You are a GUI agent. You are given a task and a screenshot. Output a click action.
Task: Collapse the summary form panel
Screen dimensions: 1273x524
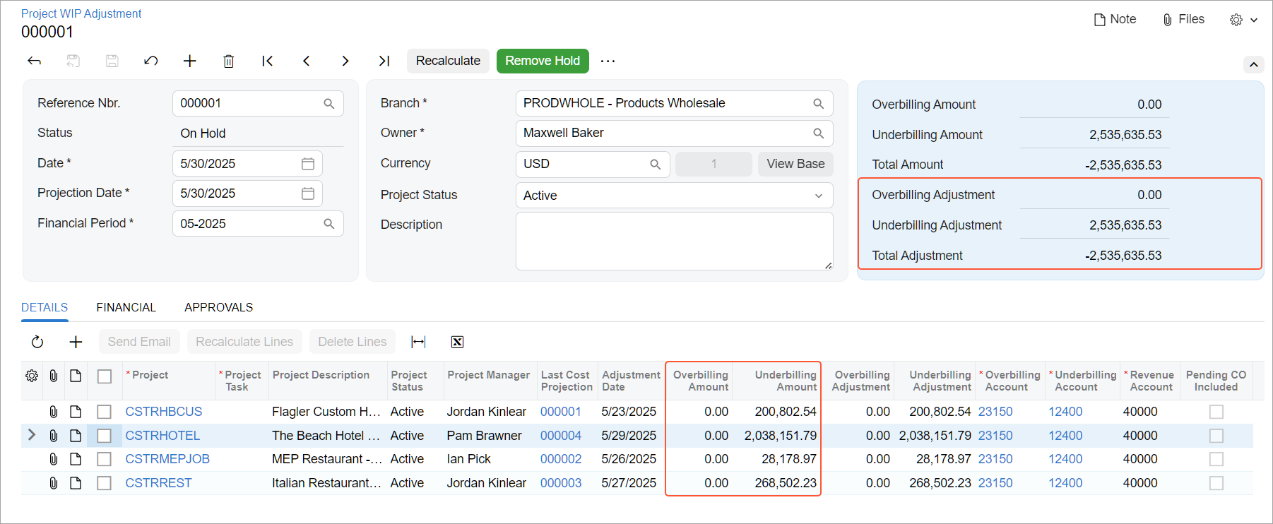[1253, 65]
